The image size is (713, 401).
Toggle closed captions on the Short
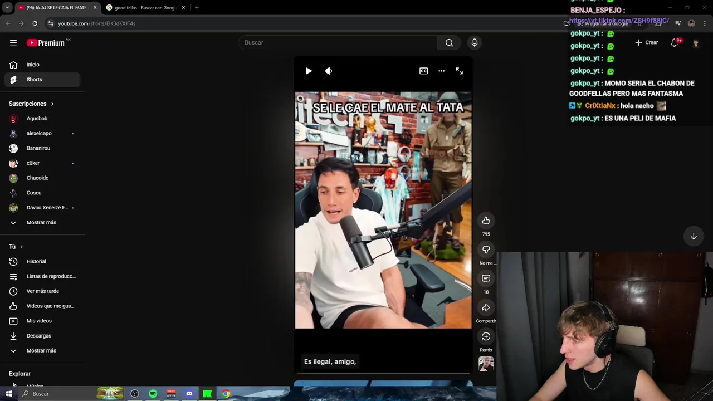424,71
